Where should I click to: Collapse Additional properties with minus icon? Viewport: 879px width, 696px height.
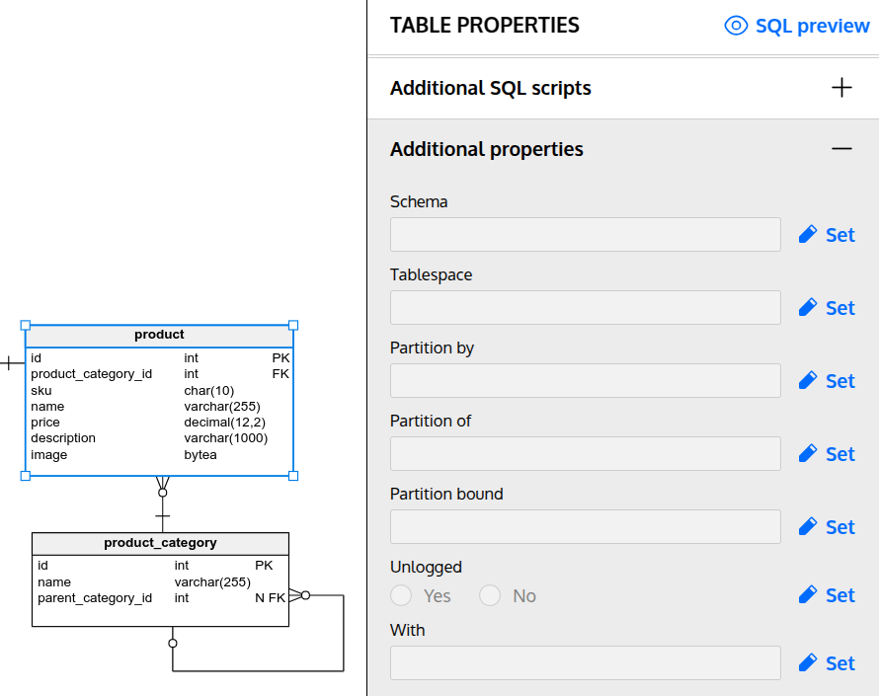(x=841, y=149)
